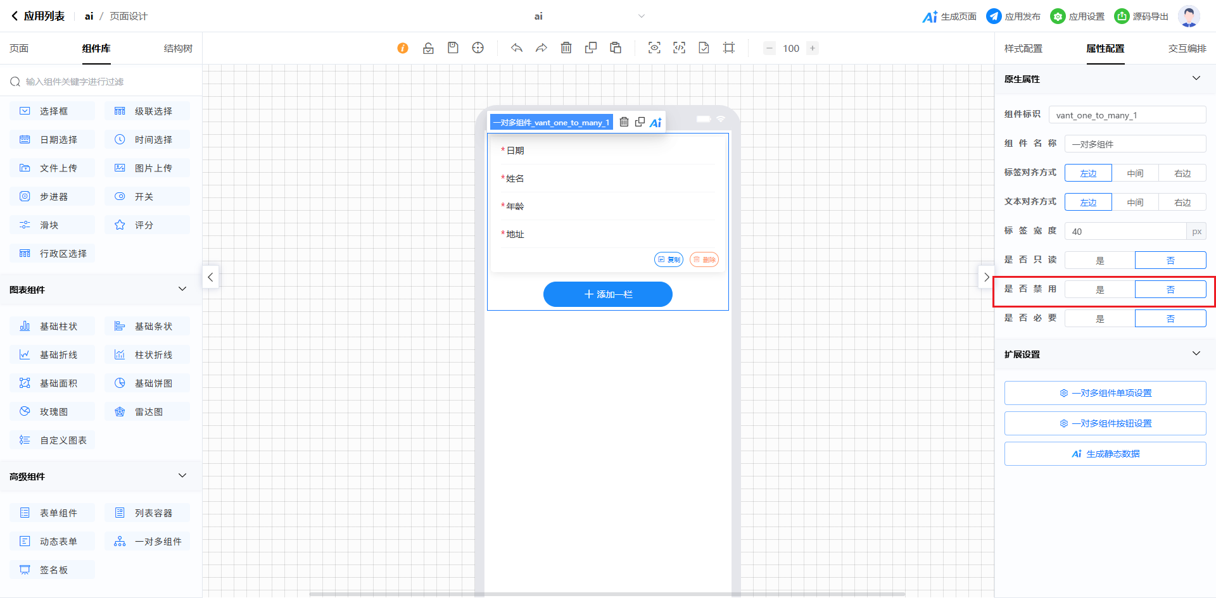Screen dimensions: 1216x598
Task: Click the save icon in the toolbar
Action: click(453, 48)
